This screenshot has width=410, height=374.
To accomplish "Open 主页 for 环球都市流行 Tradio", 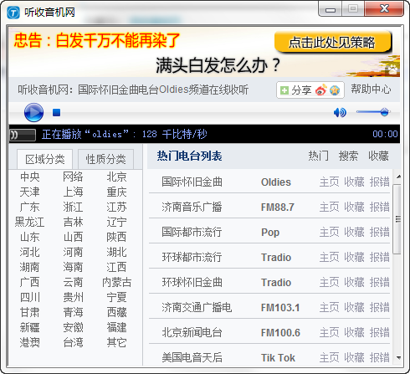I will click(x=329, y=257).
